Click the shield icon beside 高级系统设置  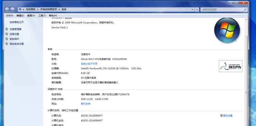[7, 44]
